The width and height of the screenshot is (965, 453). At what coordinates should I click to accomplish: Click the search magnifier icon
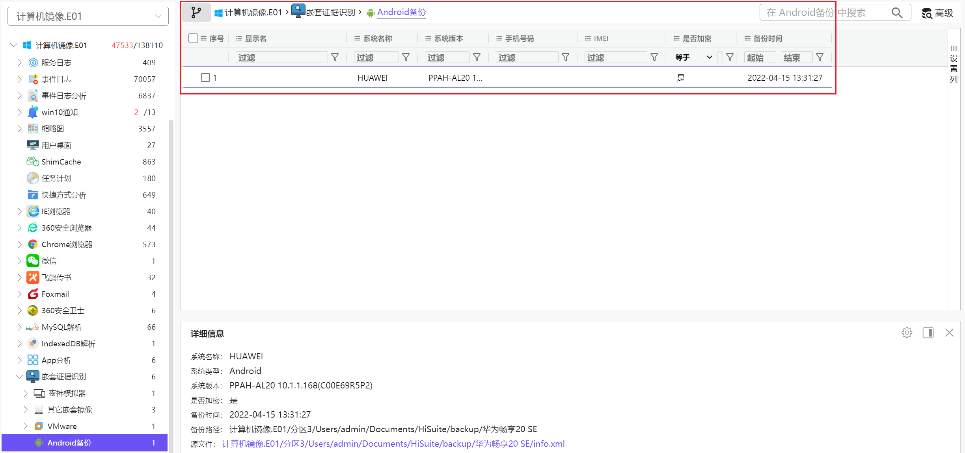[x=897, y=13]
